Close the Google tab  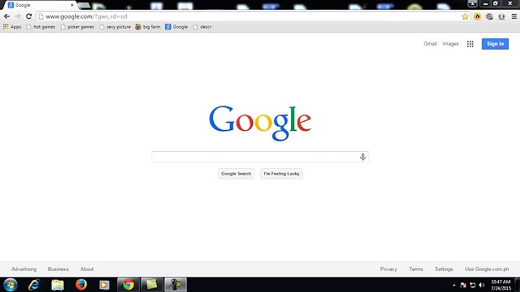point(72,5)
